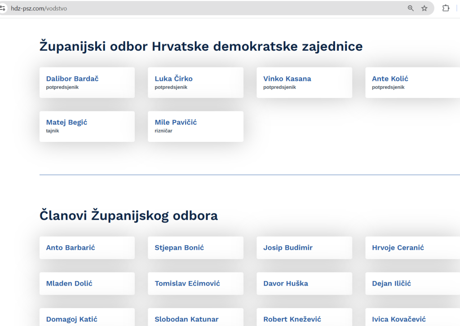Open Luka Čirko card

click(x=196, y=83)
